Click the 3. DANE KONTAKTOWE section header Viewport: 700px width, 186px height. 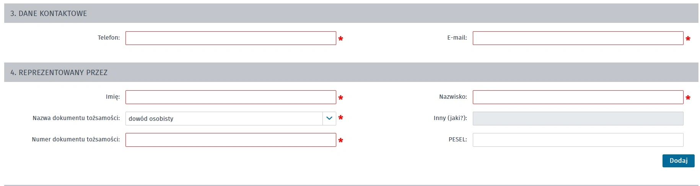(351, 13)
